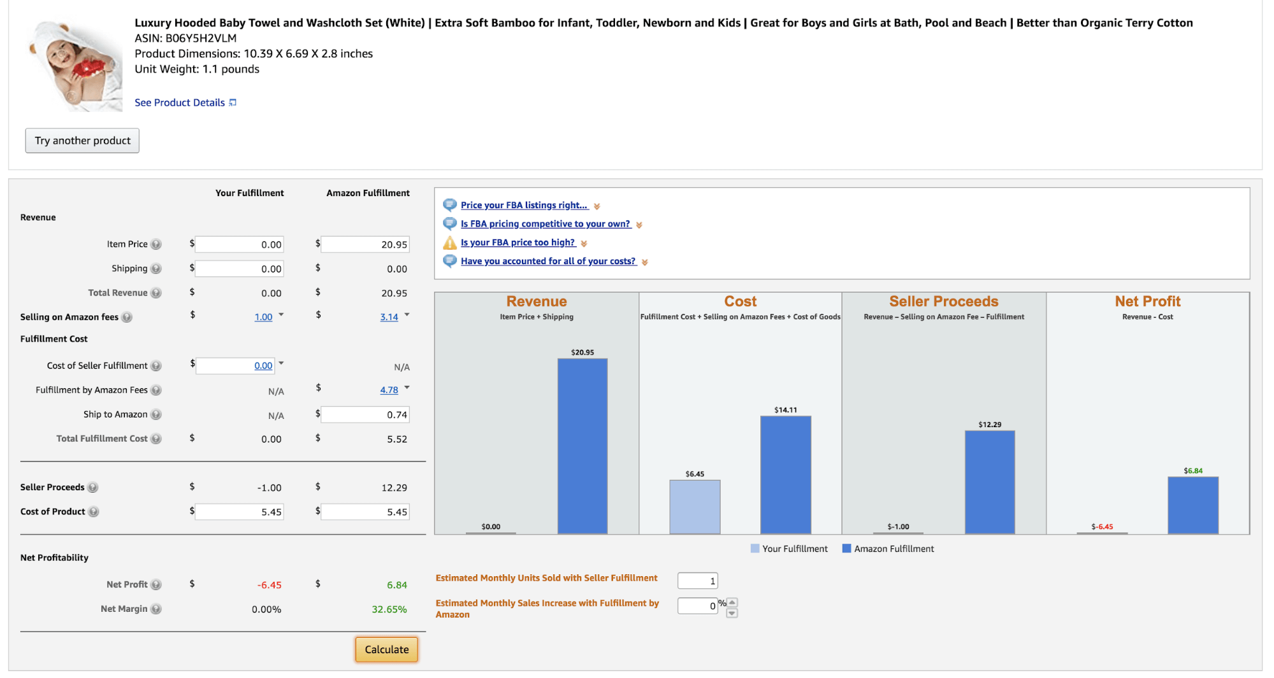
Task: Click 4.78 Fulfillment by Amazon fees link
Action: click(x=389, y=390)
